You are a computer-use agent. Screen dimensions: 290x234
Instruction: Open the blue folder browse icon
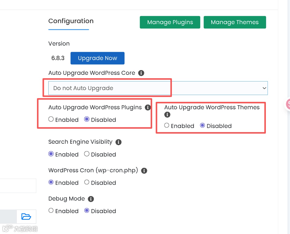point(26,216)
